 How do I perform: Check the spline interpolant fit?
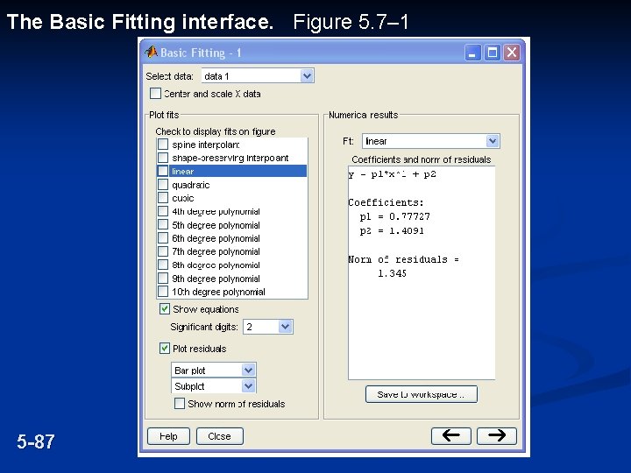tap(163, 144)
